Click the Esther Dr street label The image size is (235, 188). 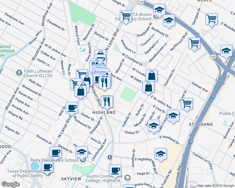pos(132,133)
